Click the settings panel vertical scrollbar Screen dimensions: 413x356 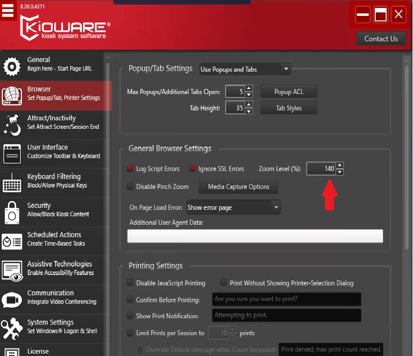[407, 149]
